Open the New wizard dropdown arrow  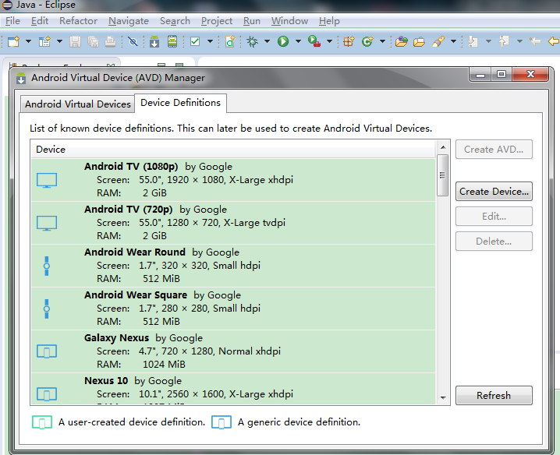coord(28,41)
